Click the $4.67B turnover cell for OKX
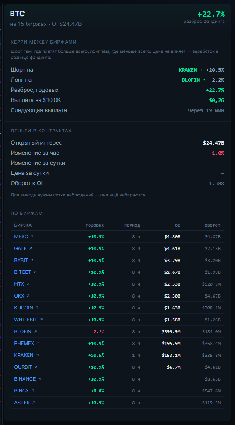Viewport: 235px width, 425px height. coord(213,296)
